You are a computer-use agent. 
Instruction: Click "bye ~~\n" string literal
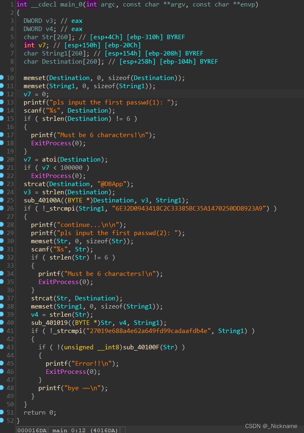tap(82, 388)
